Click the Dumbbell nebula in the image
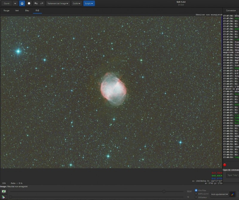Viewport: 239px width, 200px height. (x=114, y=89)
